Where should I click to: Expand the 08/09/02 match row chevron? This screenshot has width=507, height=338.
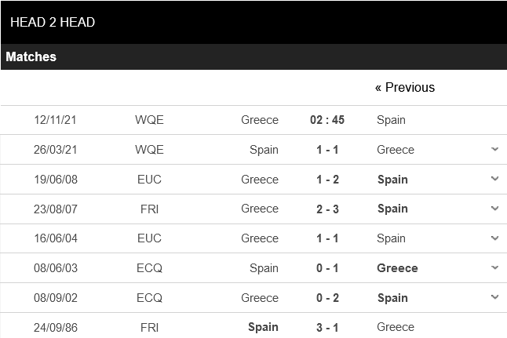494,298
